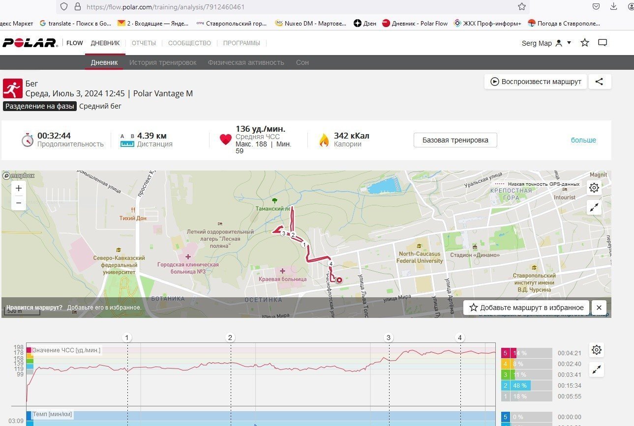Click heart rate zone 5 bar showing 14 %

(x=527, y=353)
